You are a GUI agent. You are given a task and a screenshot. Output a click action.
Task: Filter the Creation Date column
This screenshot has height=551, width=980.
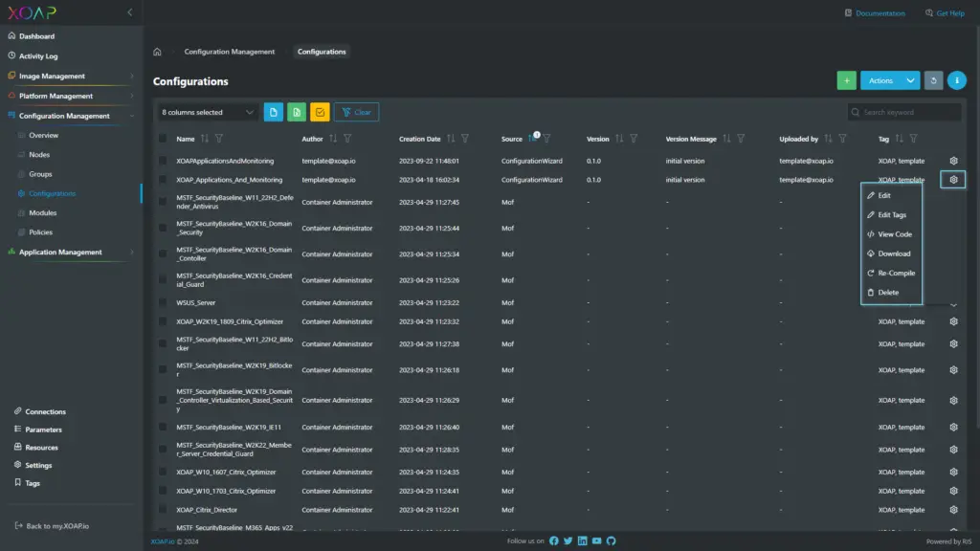pyautogui.click(x=465, y=139)
